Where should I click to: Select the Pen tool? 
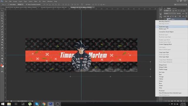[2, 48]
